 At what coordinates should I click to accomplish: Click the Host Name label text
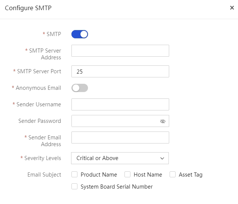pos(148,175)
